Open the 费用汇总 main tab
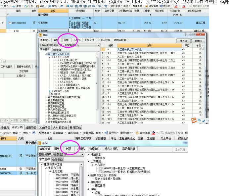This screenshot has width=229, height=196. point(75,127)
